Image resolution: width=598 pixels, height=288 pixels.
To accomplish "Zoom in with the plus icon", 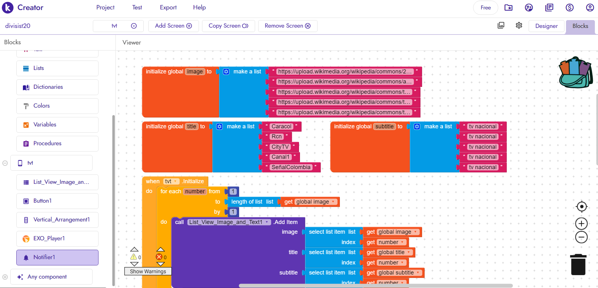I will tap(581, 224).
